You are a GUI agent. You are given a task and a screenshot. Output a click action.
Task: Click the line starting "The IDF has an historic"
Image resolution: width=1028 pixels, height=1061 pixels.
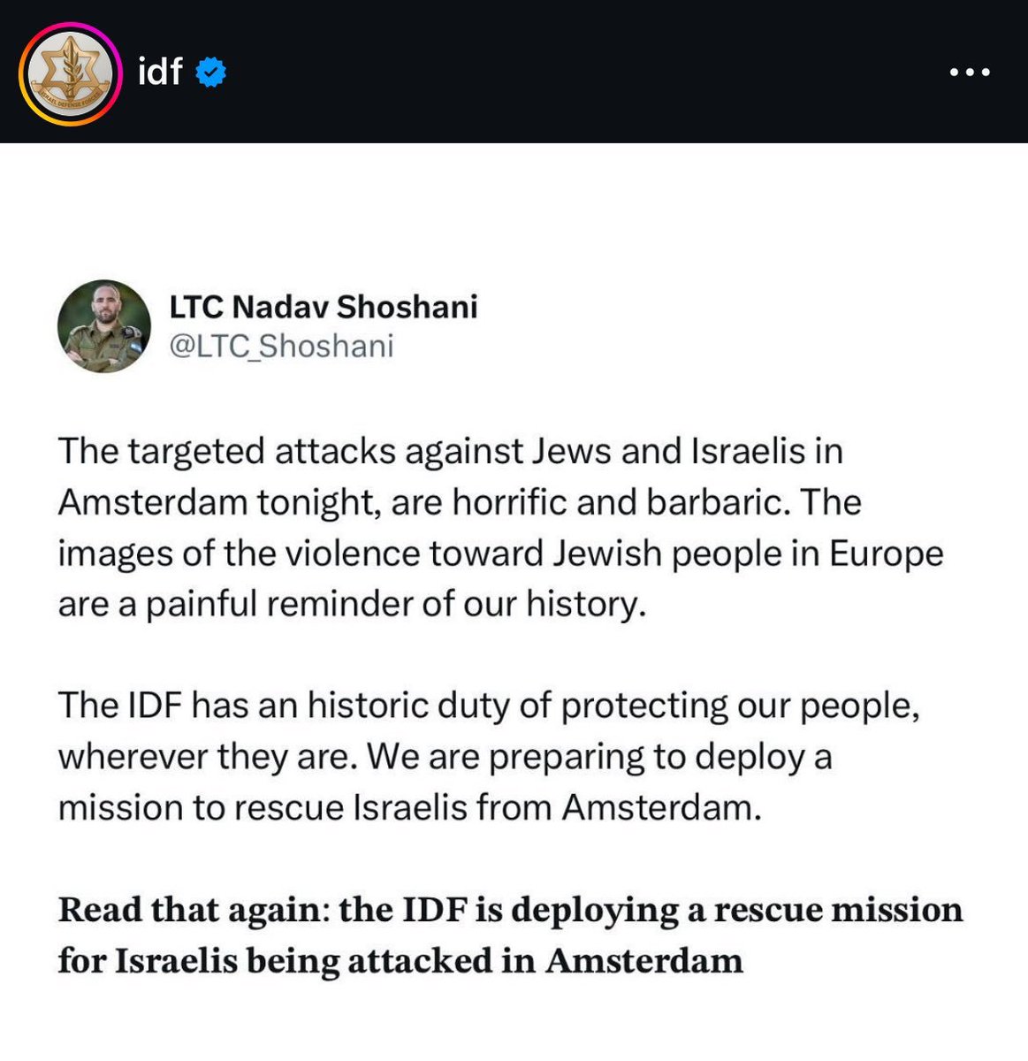(488, 706)
